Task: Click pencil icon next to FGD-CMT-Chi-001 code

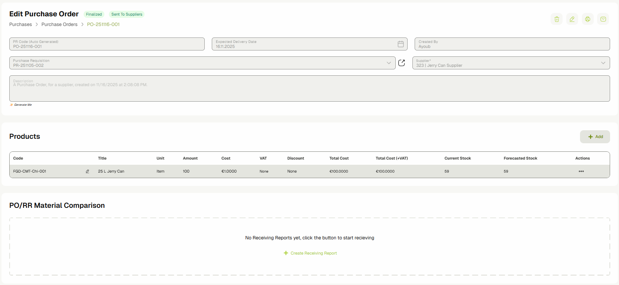Action: point(87,171)
